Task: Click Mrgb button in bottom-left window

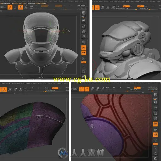Action: pyautogui.click(x=25, y=88)
